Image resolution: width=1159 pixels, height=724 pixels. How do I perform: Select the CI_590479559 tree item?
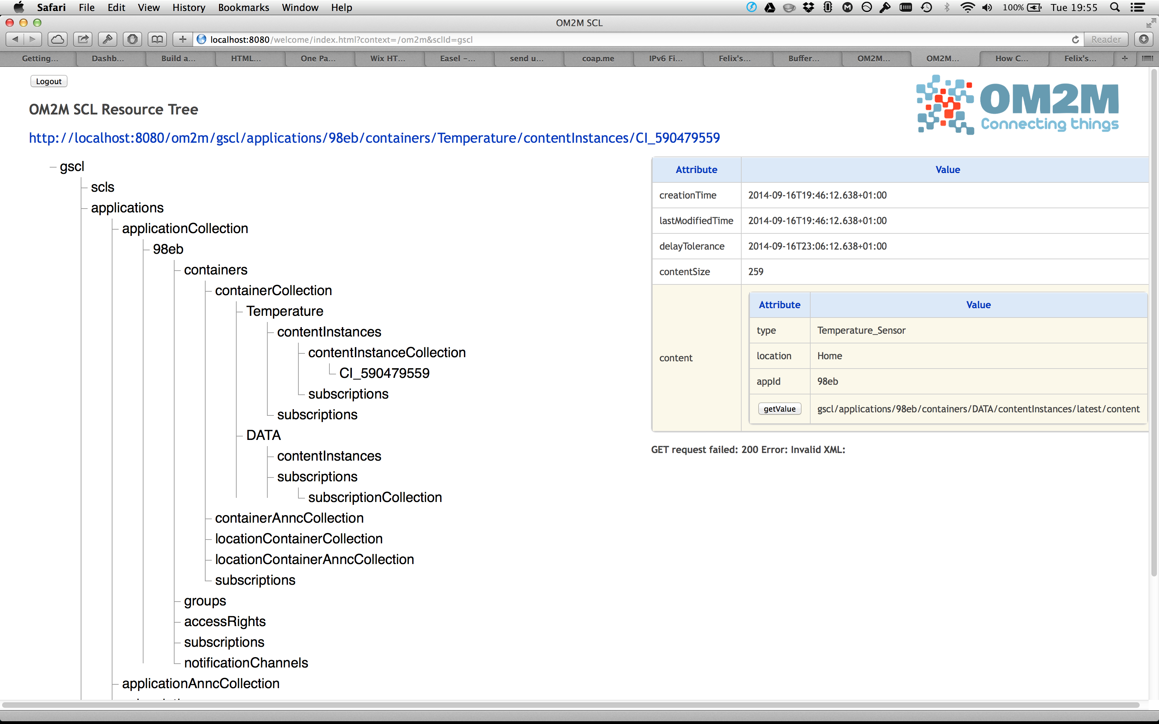384,373
